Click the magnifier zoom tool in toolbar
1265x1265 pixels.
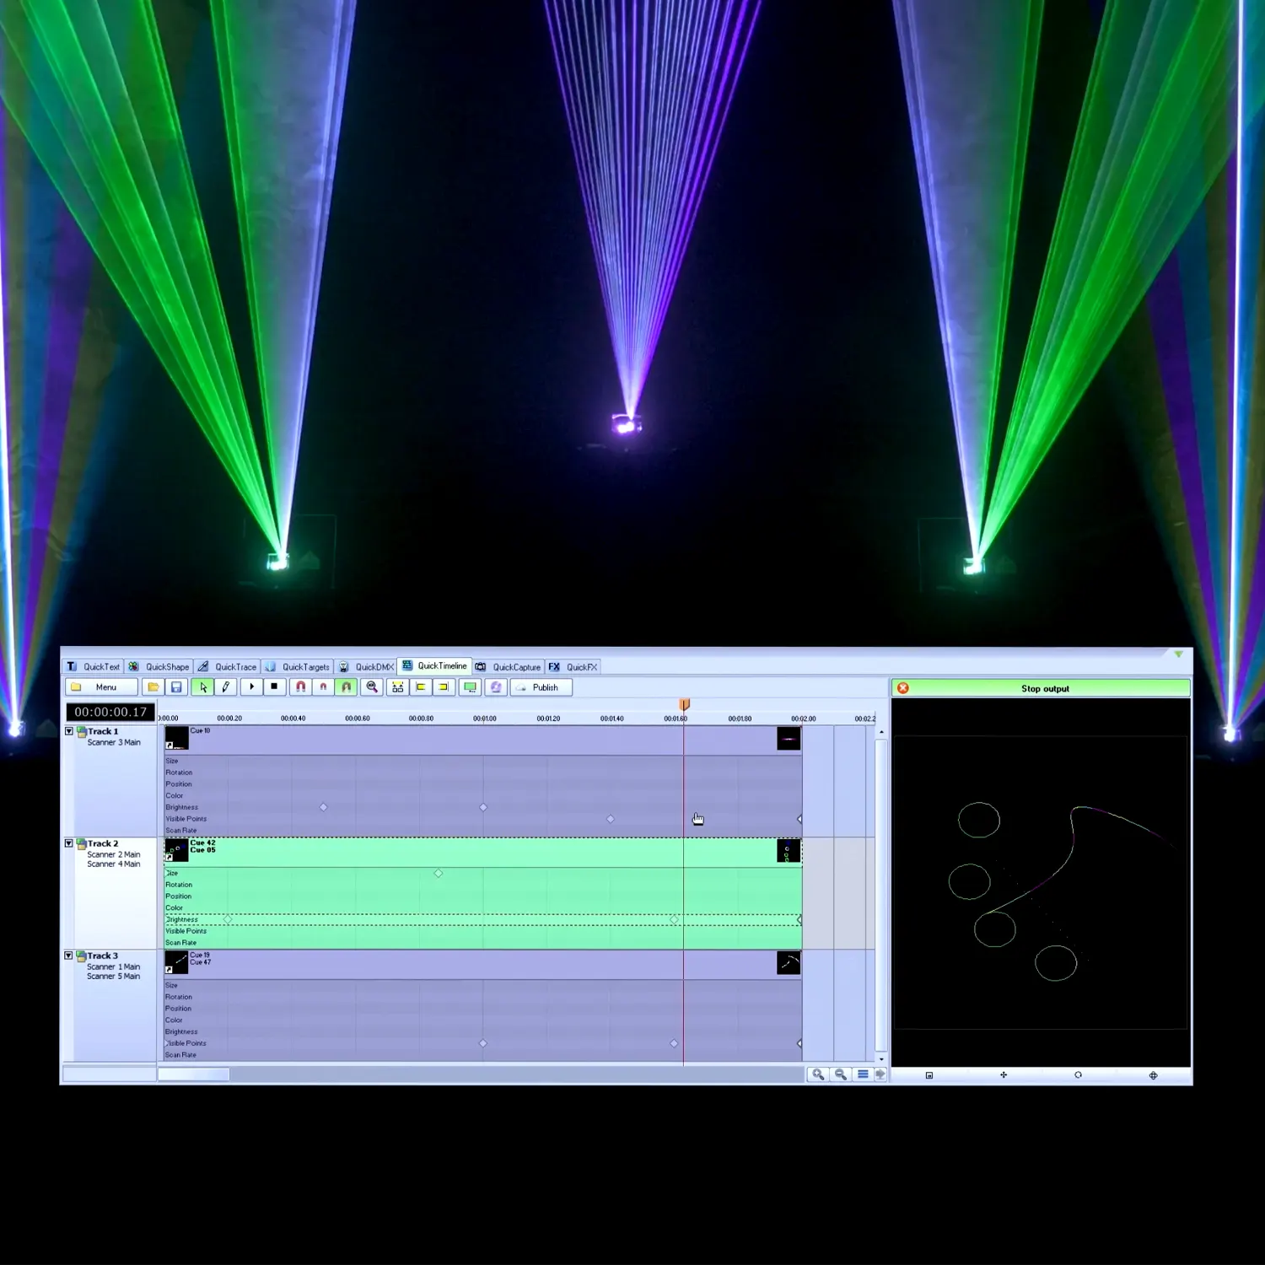click(x=372, y=687)
